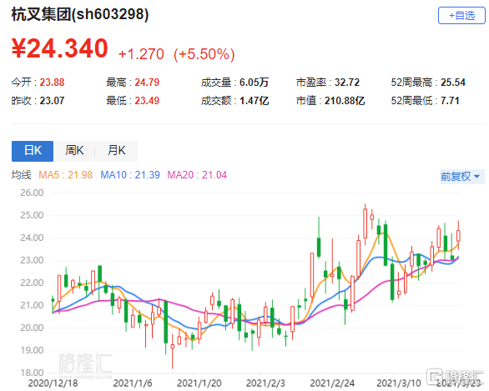Click the 均线 label beside the MA values
This screenshot has width=489, height=391.
click(x=21, y=175)
